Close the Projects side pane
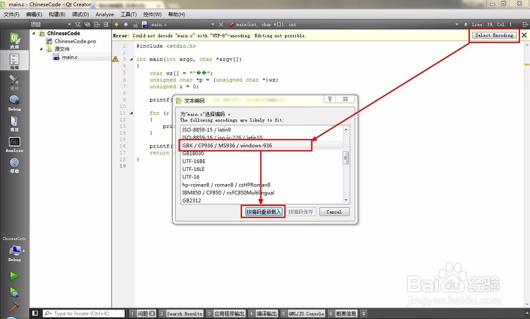This screenshot has height=319, width=530. point(106,24)
